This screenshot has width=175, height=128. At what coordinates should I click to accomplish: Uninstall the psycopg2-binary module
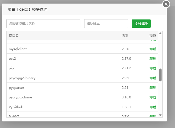[x=153, y=78]
